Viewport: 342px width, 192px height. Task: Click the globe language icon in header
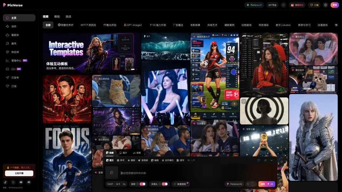pyautogui.click(x=326, y=5)
